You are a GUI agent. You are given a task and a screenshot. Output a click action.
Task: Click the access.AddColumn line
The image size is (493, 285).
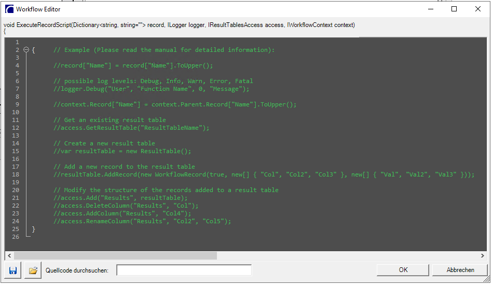point(122,213)
